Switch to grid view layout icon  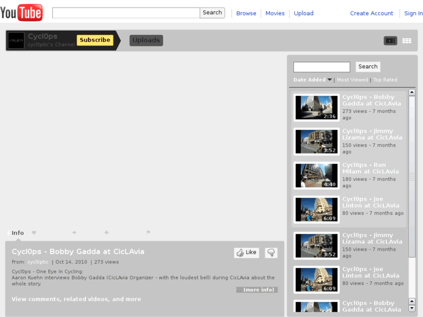click(x=407, y=41)
